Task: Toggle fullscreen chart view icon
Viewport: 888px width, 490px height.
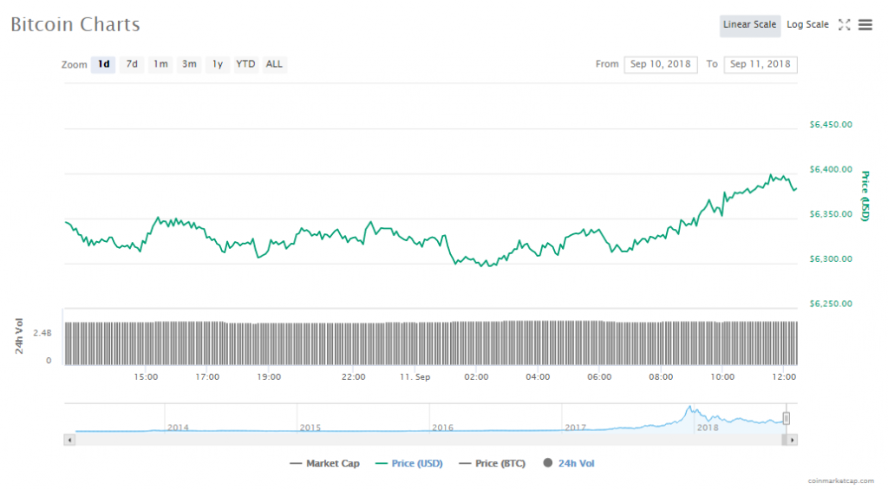Action: [x=844, y=25]
